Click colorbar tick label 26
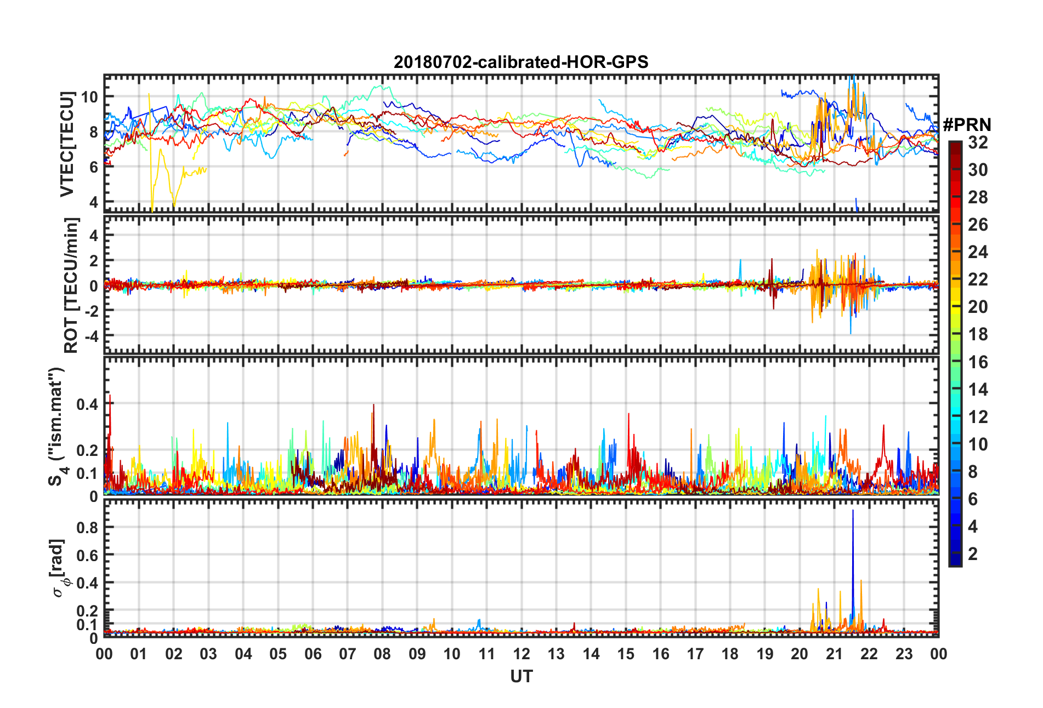This screenshot has width=1043, height=708. (x=978, y=225)
